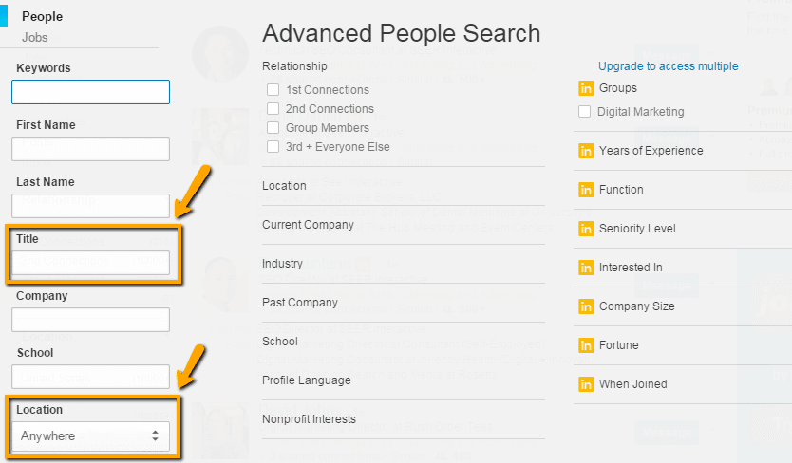Screen dimensions: 792x463
Task: Switch to the Jobs search tab
Action: pyautogui.click(x=36, y=37)
